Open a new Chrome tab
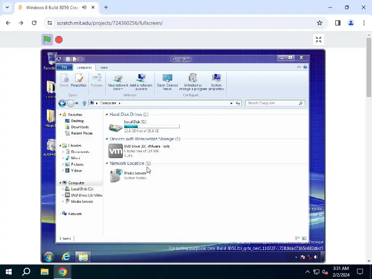Viewport: 372px width, 279px height. [106, 7]
